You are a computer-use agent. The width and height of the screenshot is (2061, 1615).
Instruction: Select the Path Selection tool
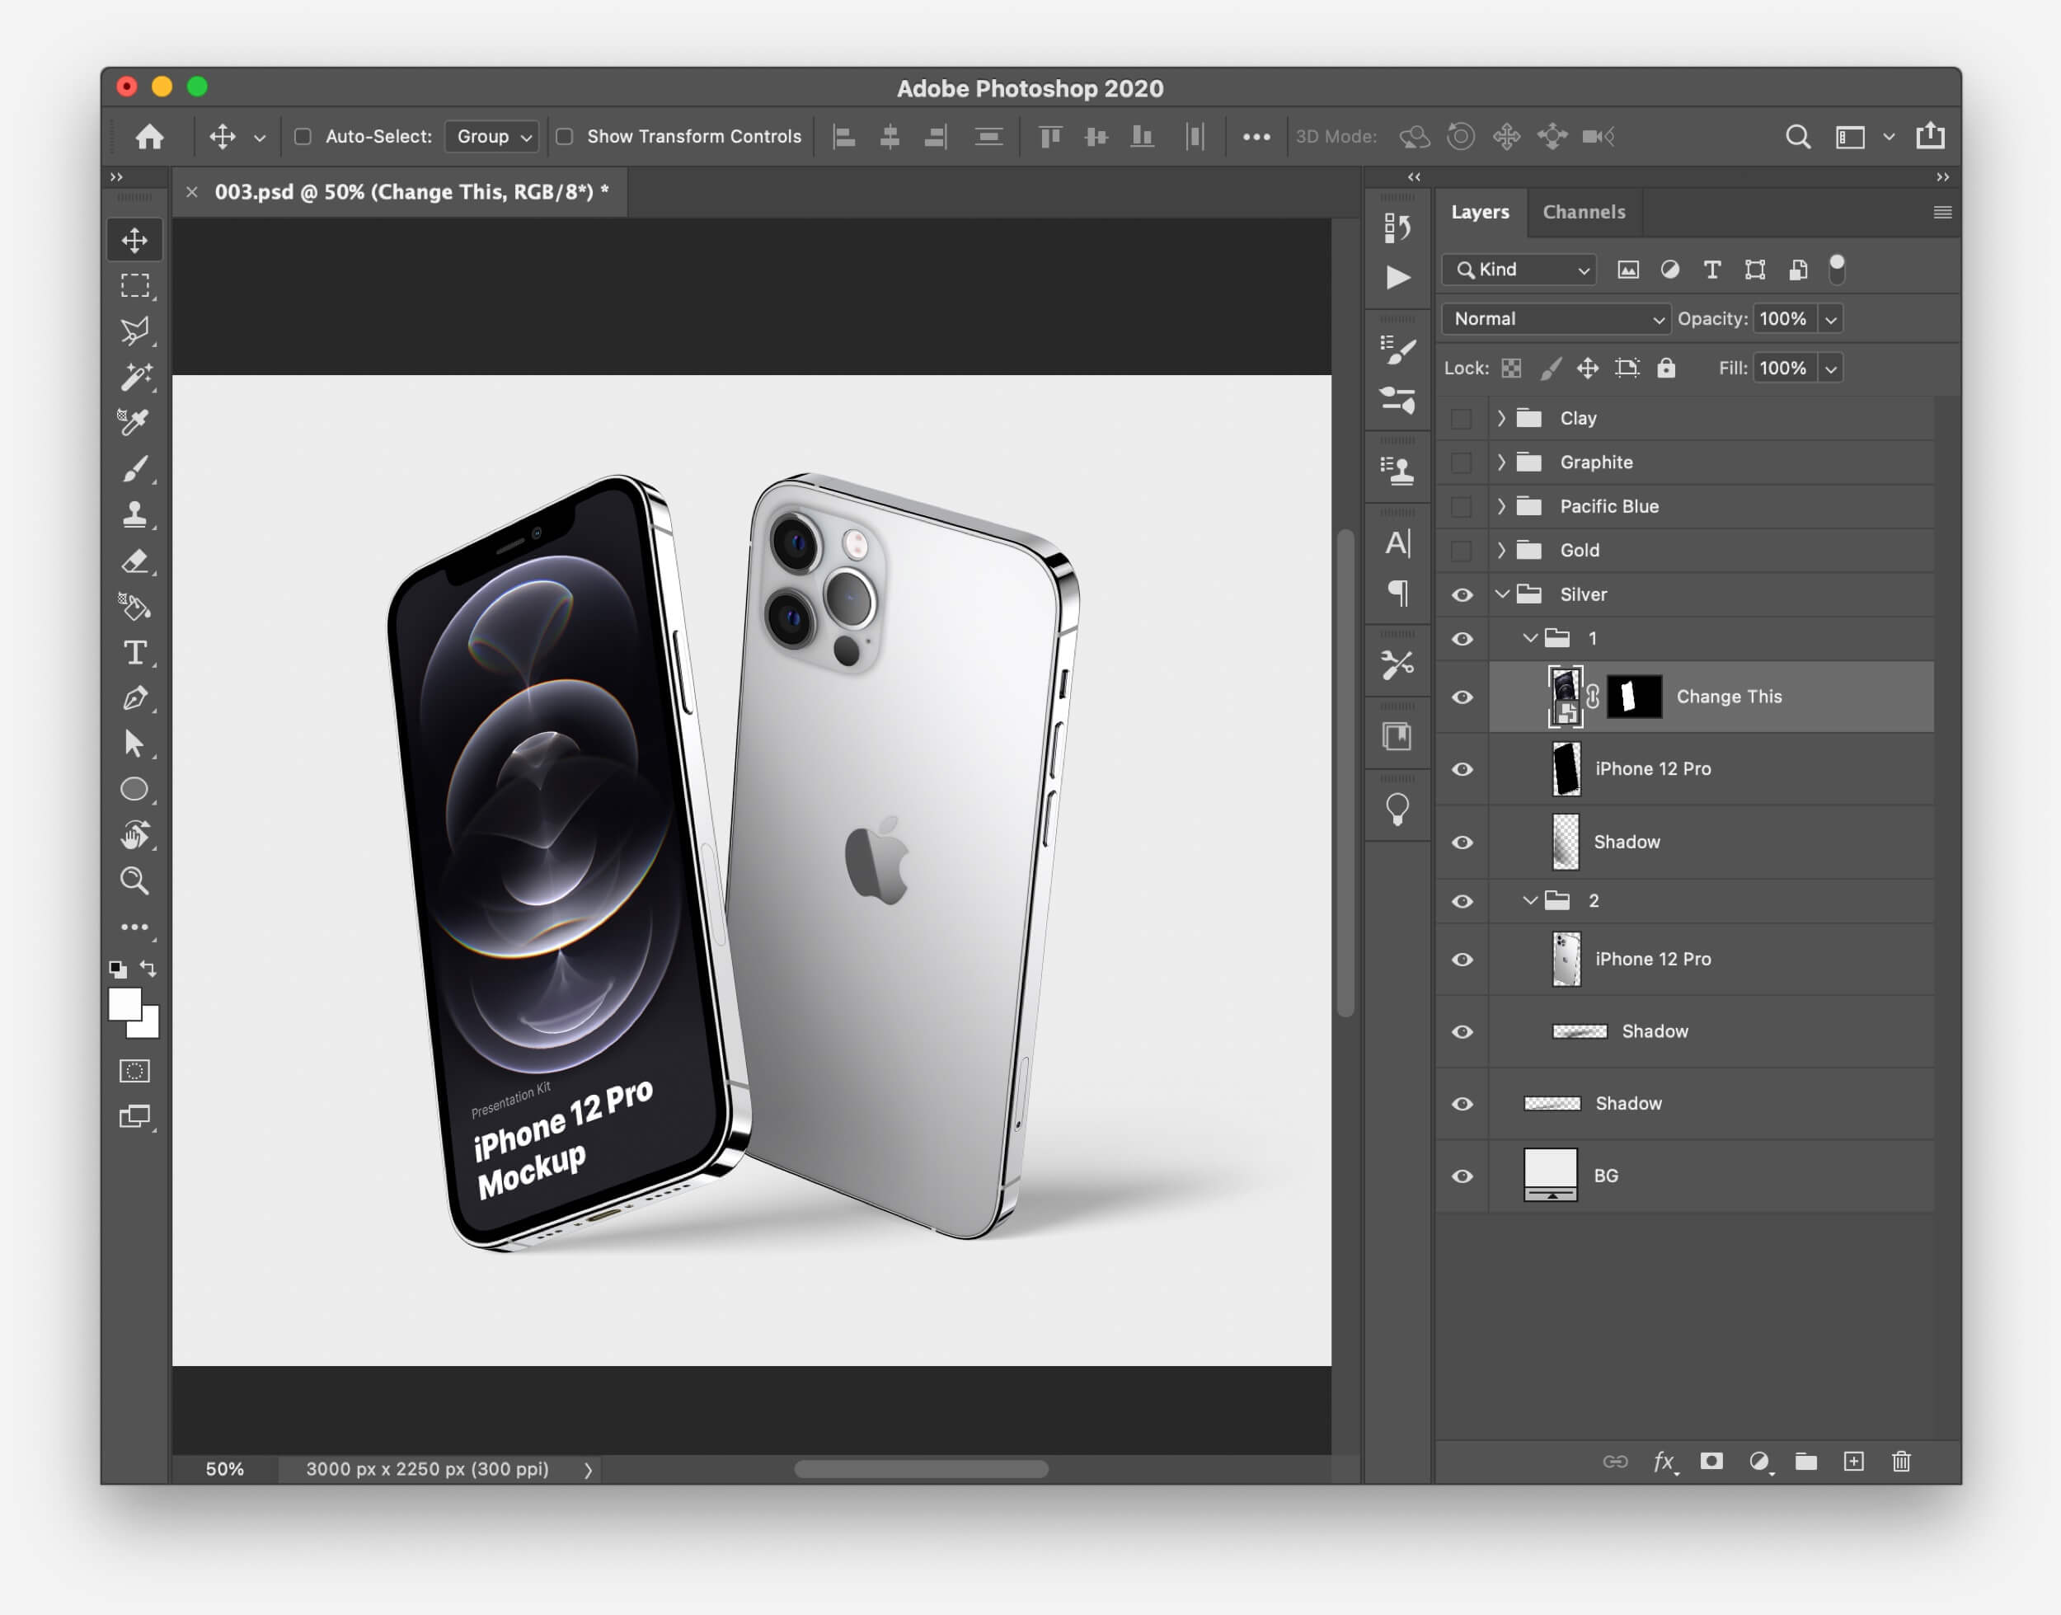coord(134,744)
